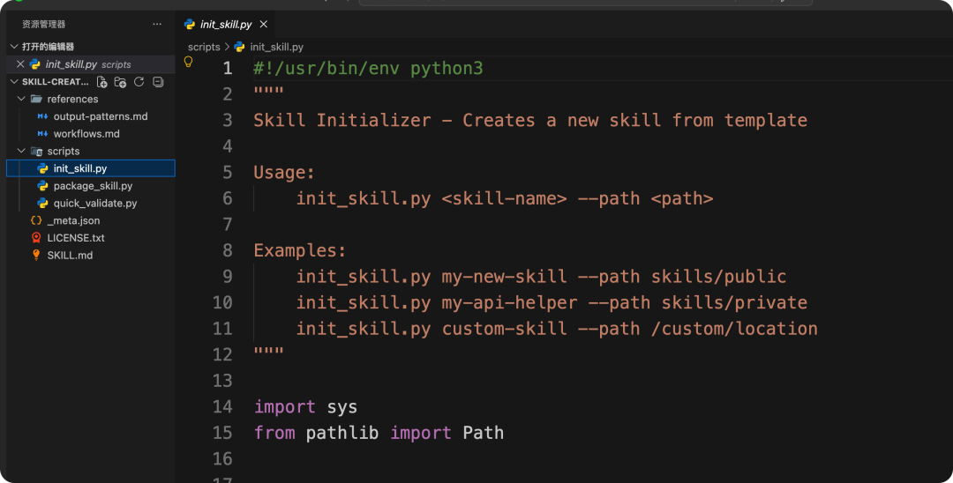Open output-patterns.md file
This screenshot has width=953, height=483.
click(101, 116)
